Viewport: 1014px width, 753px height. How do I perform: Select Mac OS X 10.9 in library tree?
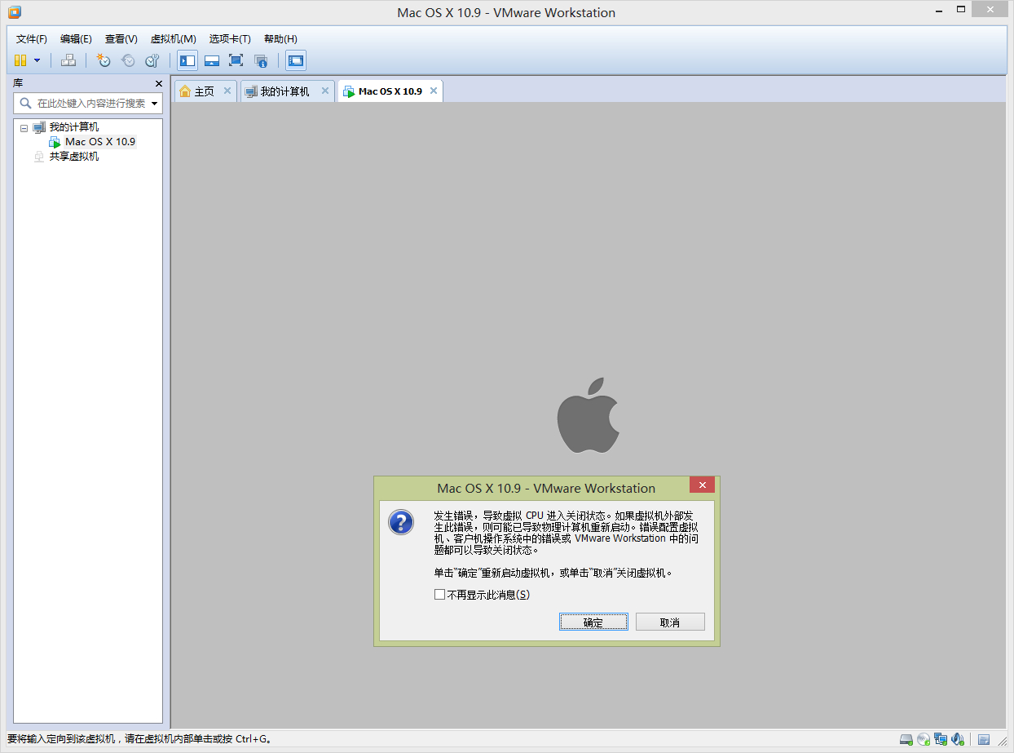100,142
